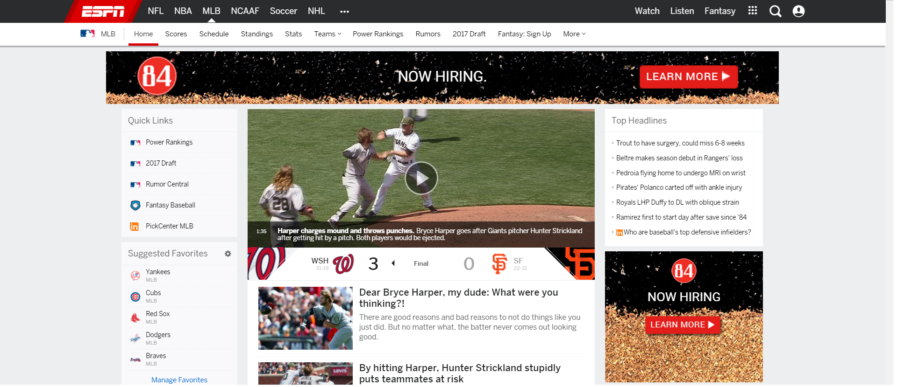Open 'Trout to have surgery' headline

[x=680, y=143]
